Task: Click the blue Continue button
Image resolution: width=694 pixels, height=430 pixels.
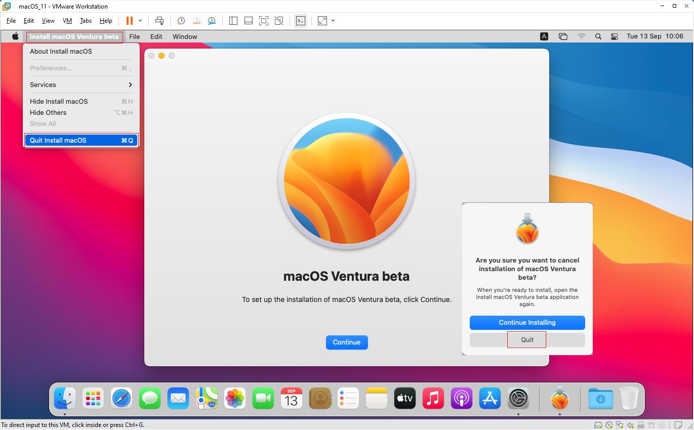Action: 347,342
